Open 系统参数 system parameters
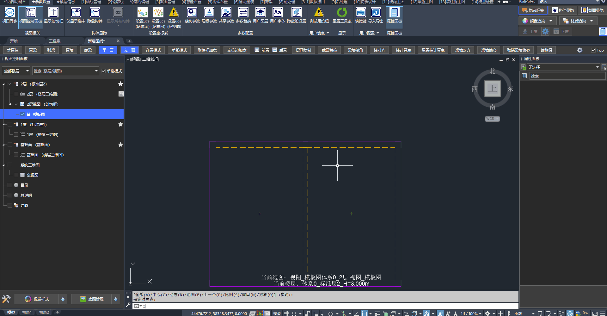 coord(192,13)
